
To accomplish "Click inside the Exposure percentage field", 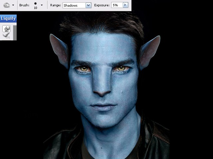I will [x=117, y=5].
